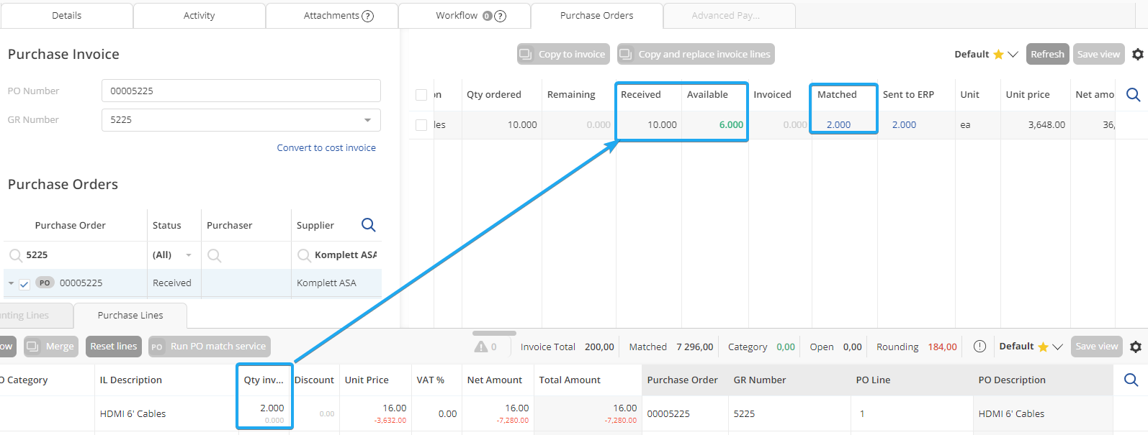Toggle select-all checkbox in PO lines header
The image size is (1148, 435).
421,95
